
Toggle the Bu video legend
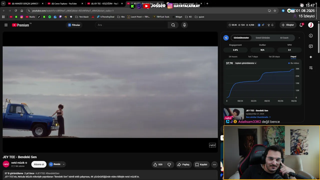click(293, 63)
